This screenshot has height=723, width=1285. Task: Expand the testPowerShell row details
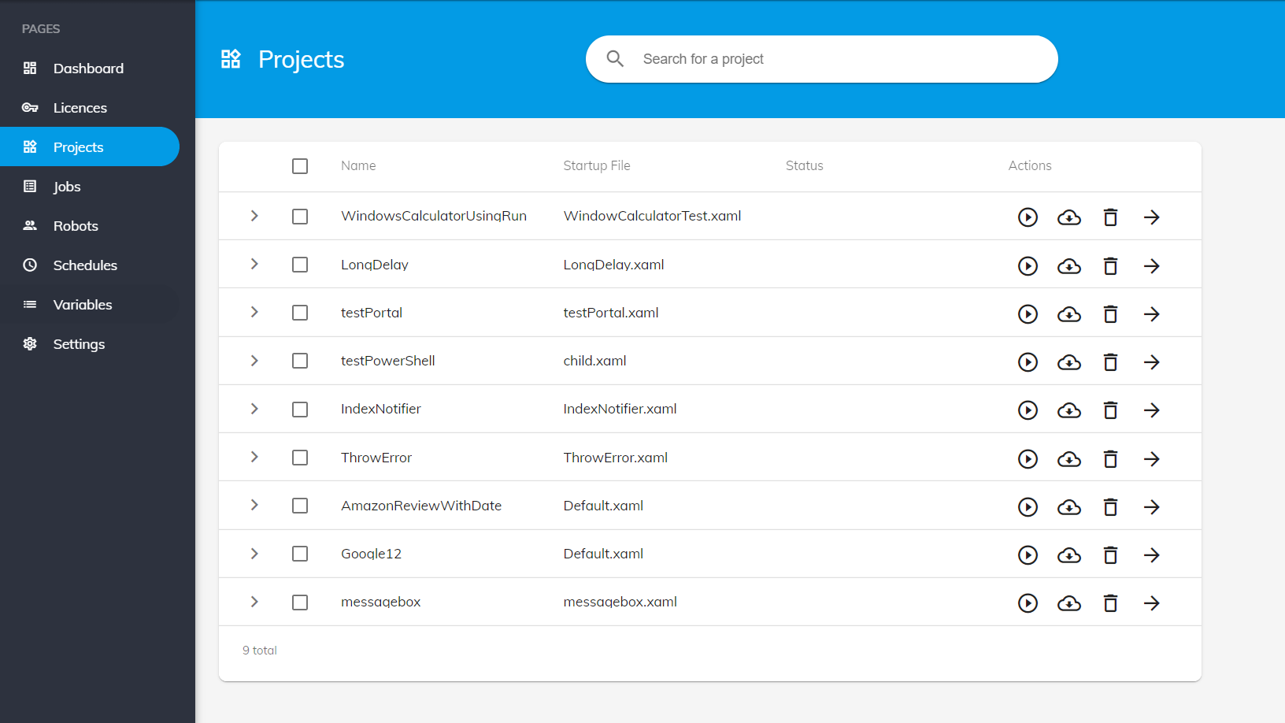[x=254, y=360]
